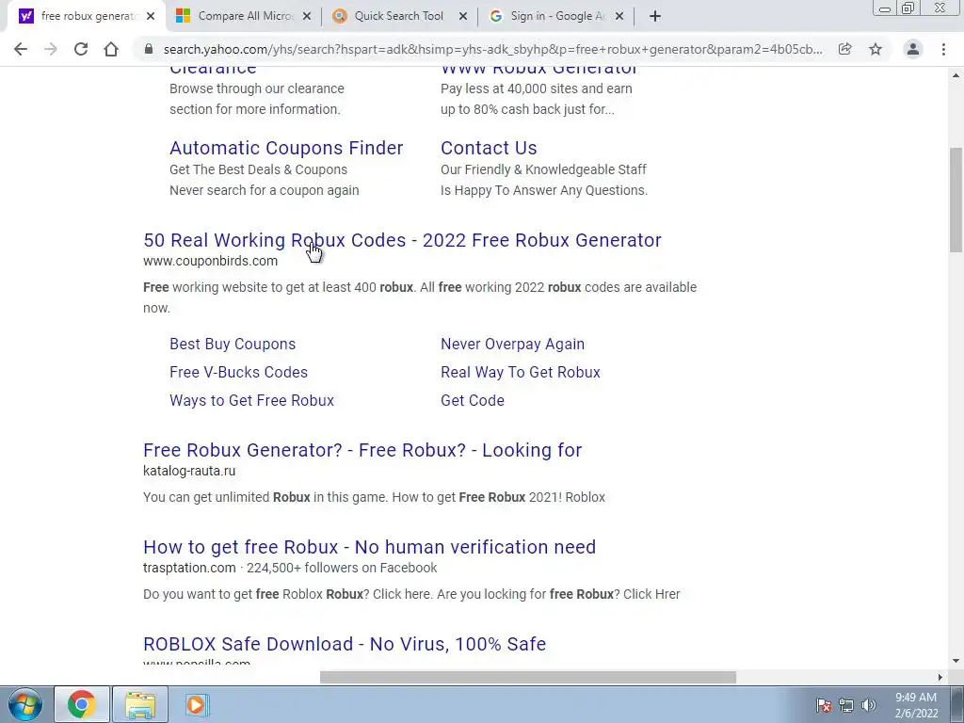Open Chrome's three-dot menu

943,49
